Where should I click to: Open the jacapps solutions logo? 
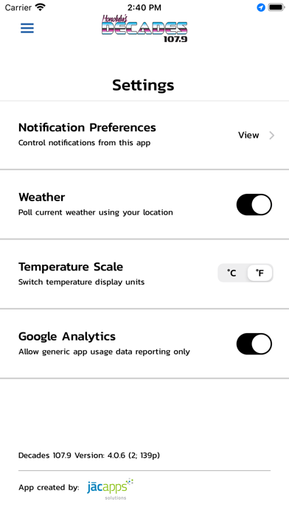pyautogui.click(x=111, y=489)
